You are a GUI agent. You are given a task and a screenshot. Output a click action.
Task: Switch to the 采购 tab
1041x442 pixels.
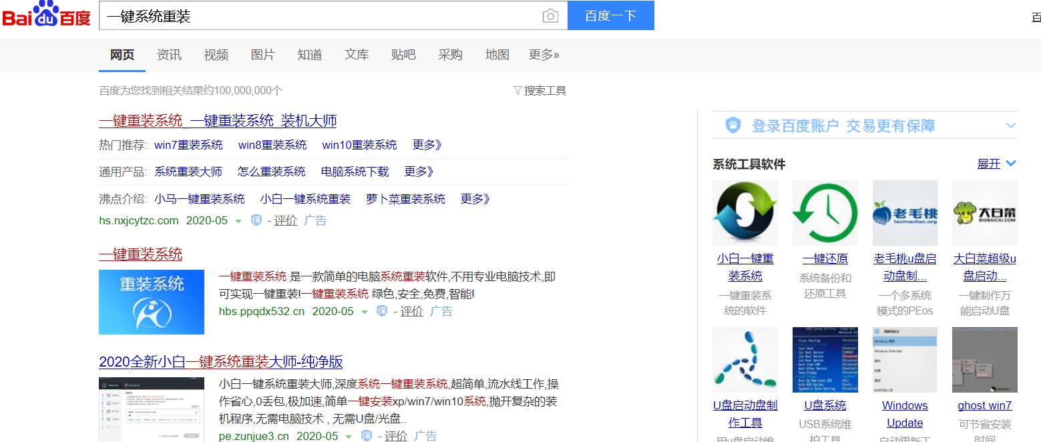451,55
